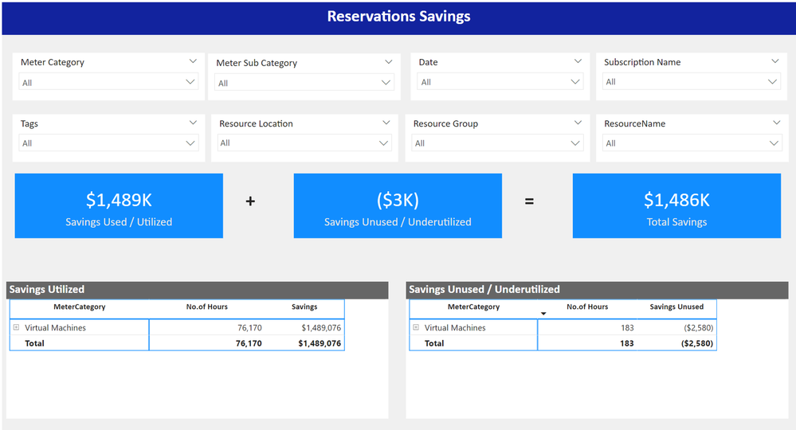Open the All dropdown under ResourceName

pyautogui.click(x=691, y=143)
